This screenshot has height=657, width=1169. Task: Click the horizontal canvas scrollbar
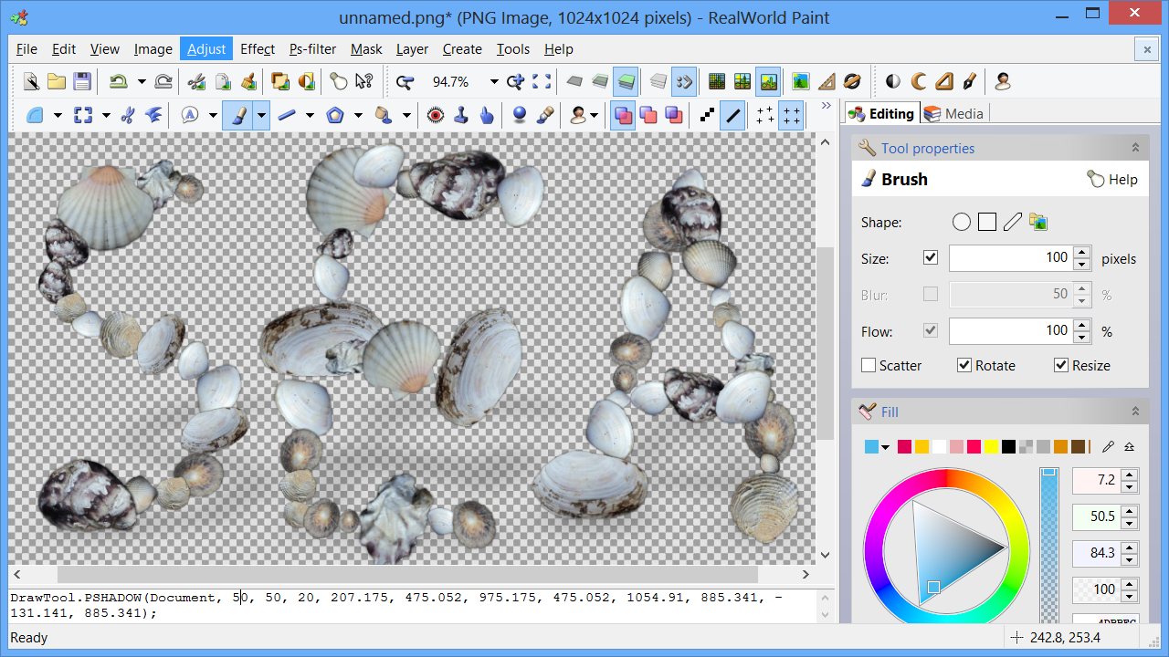pyautogui.click(x=408, y=575)
